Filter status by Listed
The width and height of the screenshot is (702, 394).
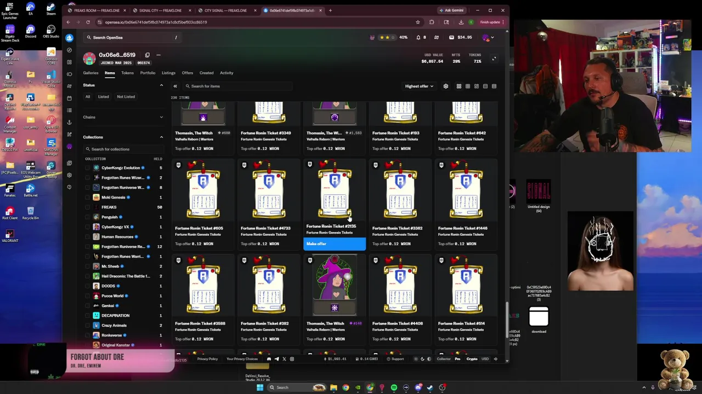point(103,97)
